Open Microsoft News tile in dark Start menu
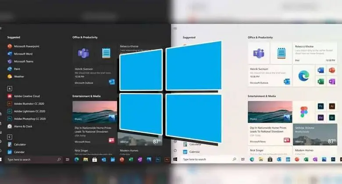This screenshot has height=184, width=342. pos(95,134)
